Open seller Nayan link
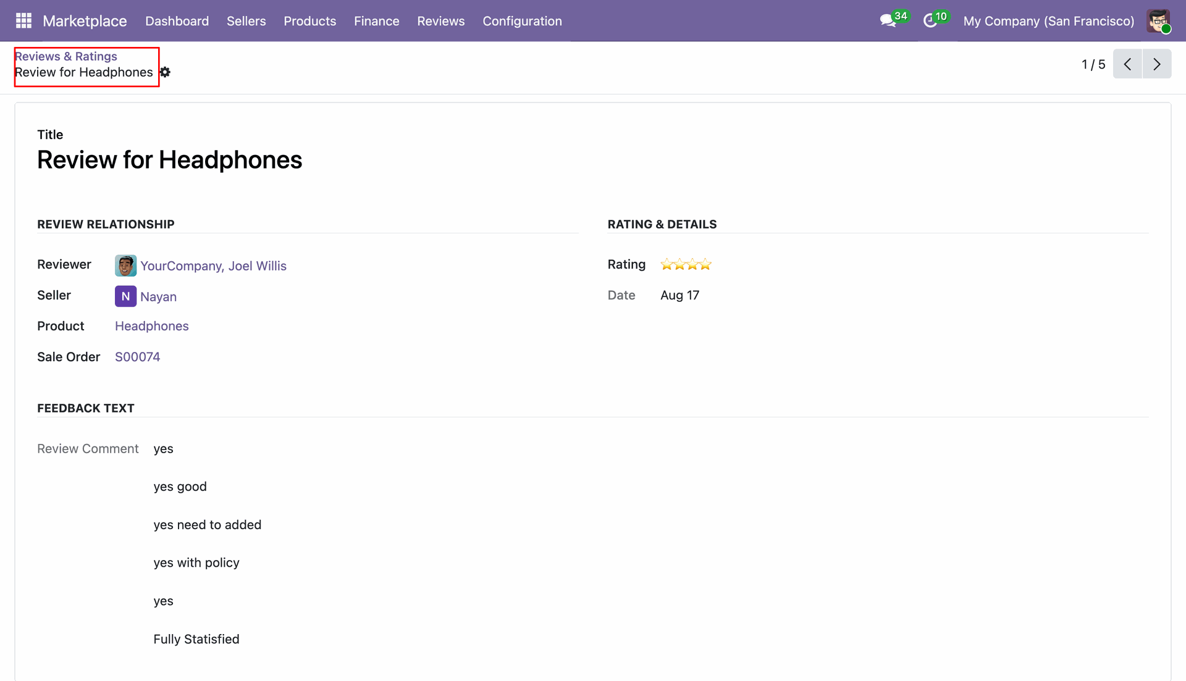This screenshot has height=681, width=1186. pyautogui.click(x=158, y=297)
